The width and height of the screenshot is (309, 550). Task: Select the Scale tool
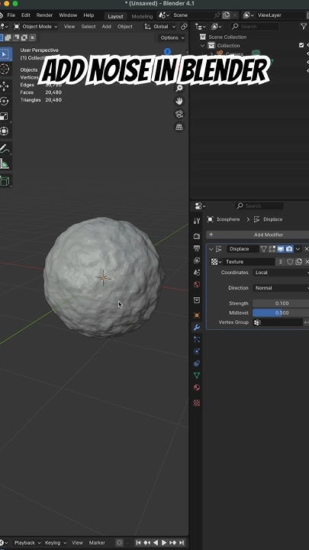tap(5, 116)
